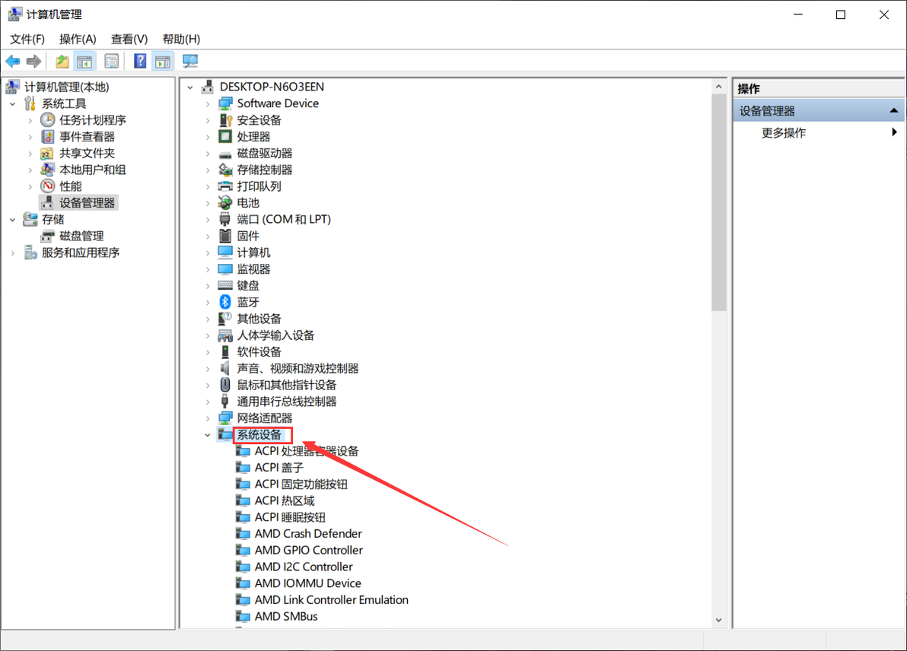Select ACPI 热区域 device
Viewport: 907px width, 651px height.
[285, 500]
